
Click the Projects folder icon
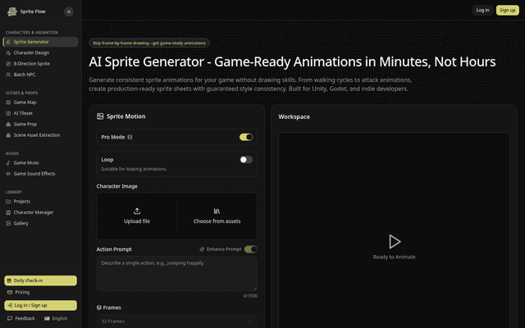[x=8, y=202]
